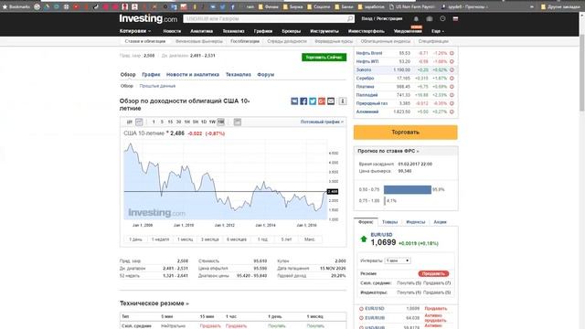
Task: Select the 5H chart interval
Action: coord(196,122)
